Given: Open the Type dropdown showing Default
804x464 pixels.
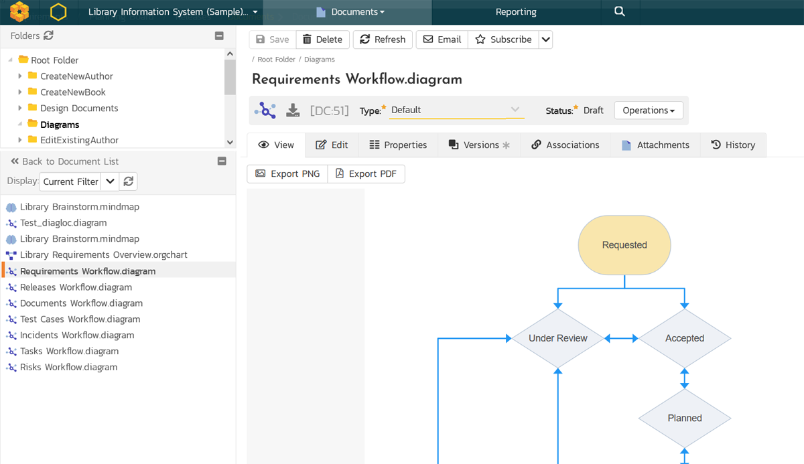Looking at the screenshot, I should click(x=456, y=110).
